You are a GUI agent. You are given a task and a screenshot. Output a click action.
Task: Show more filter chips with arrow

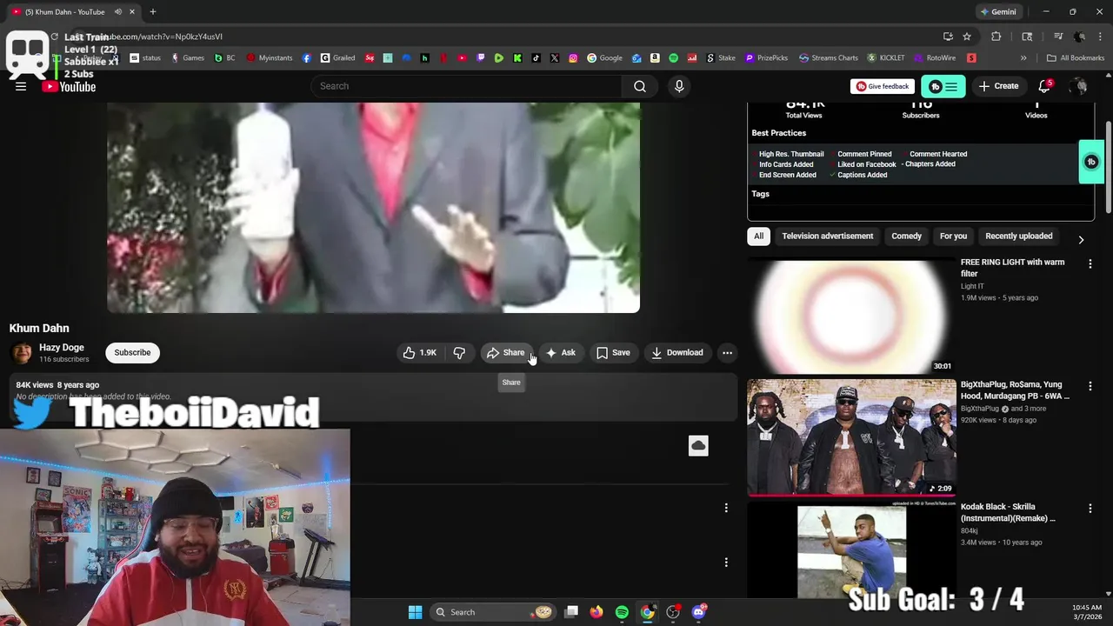(x=1081, y=239)
